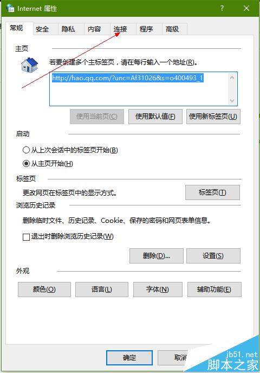260x373 pixels.
Task: Select 从上次会话中的标签页开始 radio button
Action: (26, 150)
